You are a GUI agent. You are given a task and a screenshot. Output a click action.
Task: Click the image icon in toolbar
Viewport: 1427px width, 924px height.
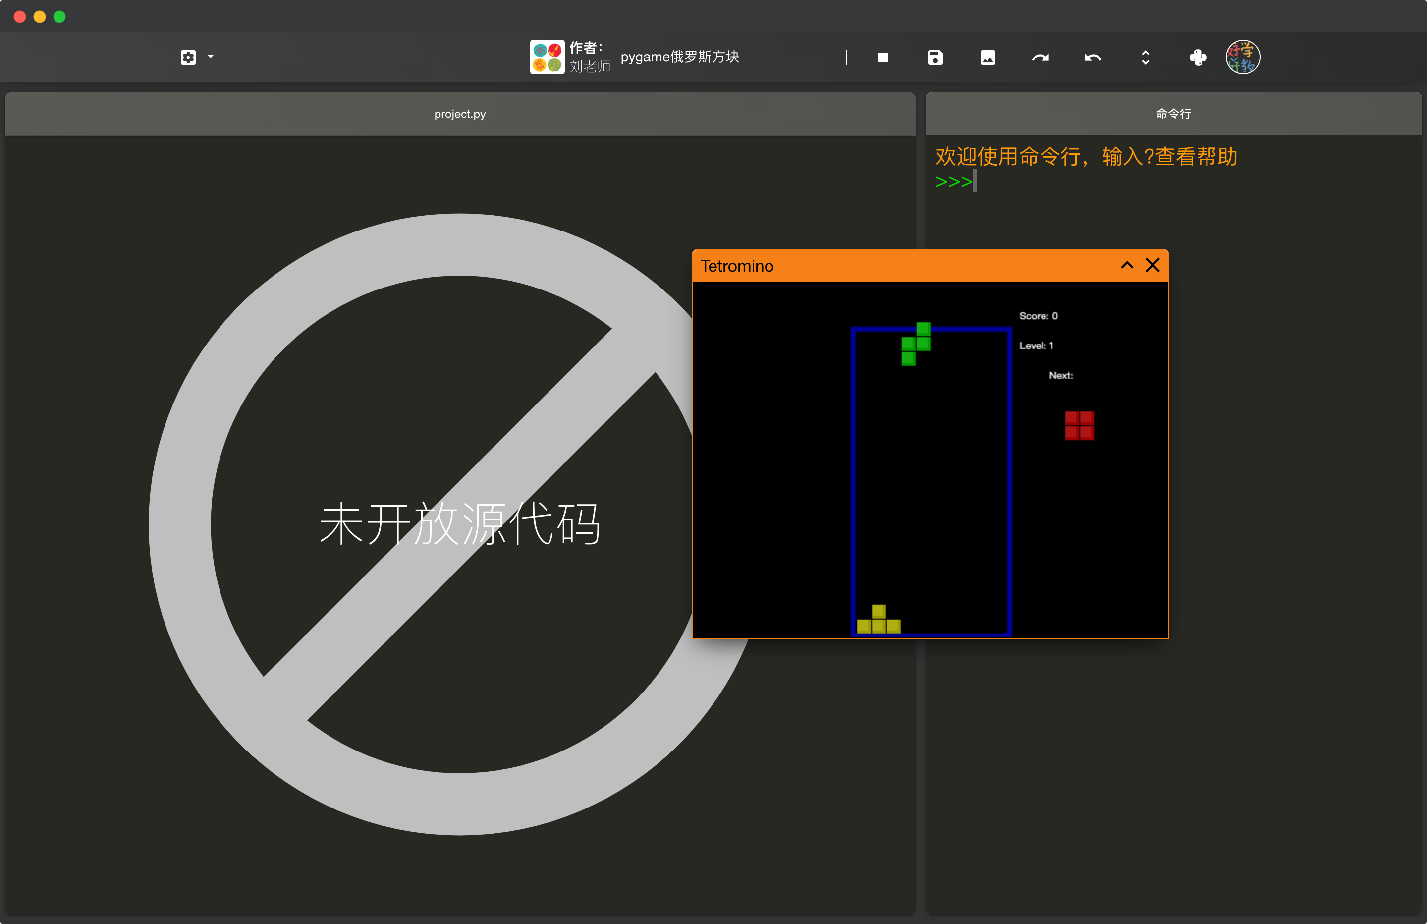pos(988,58)
